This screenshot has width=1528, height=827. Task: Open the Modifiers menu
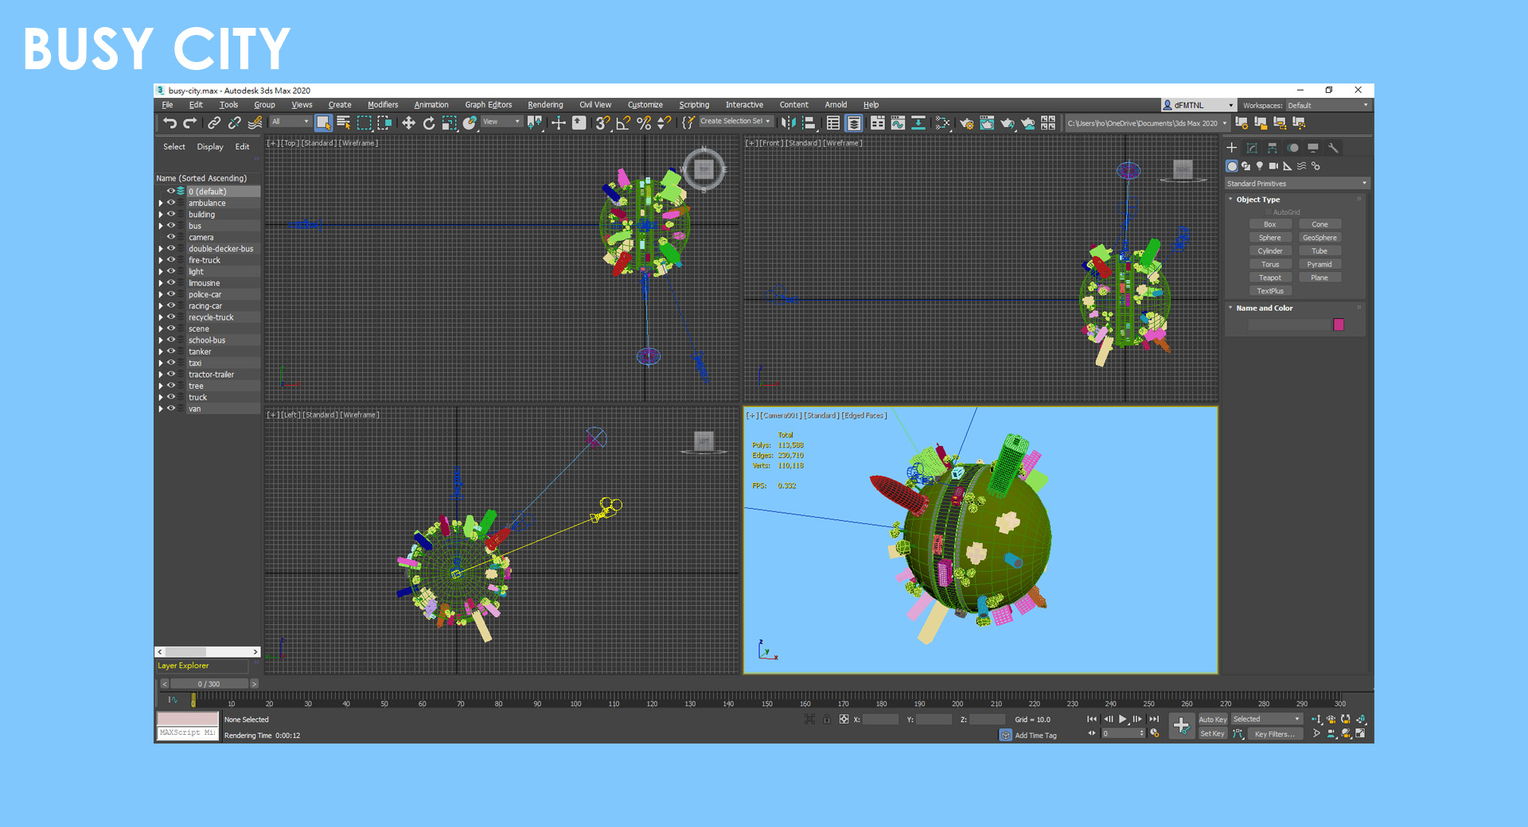[382, 105]
